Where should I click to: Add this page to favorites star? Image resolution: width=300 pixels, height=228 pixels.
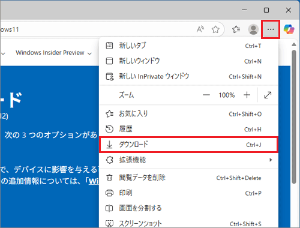point(215,29)
